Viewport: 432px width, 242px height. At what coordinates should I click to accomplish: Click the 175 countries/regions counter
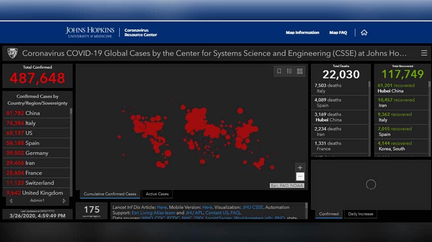tap(91, 211)
